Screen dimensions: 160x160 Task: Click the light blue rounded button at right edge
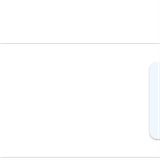(154, 101)
